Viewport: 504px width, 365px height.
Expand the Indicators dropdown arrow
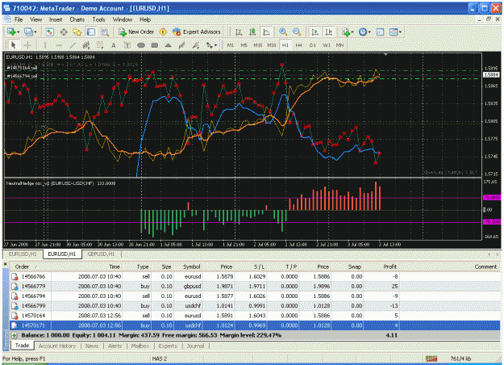tap(352, 31)
